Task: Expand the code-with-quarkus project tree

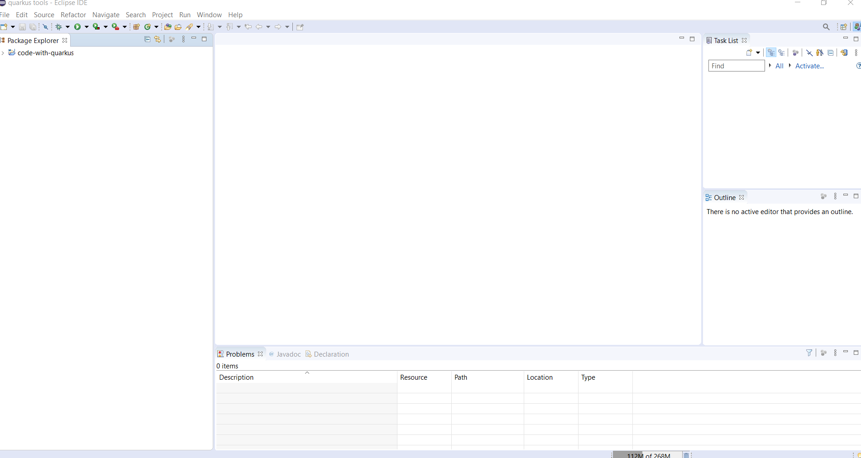Action: 3,53
